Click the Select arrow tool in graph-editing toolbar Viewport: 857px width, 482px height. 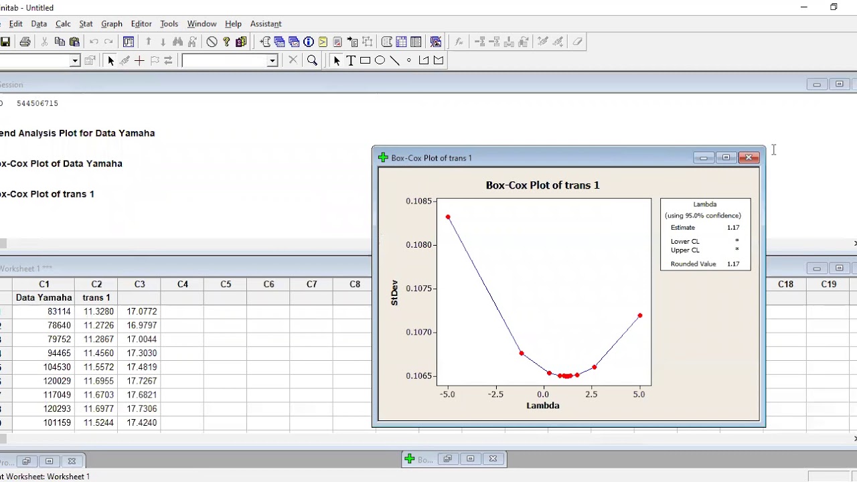tap(110, 60)
